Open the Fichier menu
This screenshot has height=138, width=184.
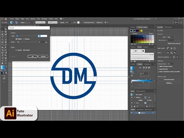12,19
